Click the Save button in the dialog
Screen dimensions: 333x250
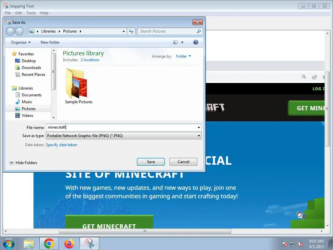[x=151, y=162]
